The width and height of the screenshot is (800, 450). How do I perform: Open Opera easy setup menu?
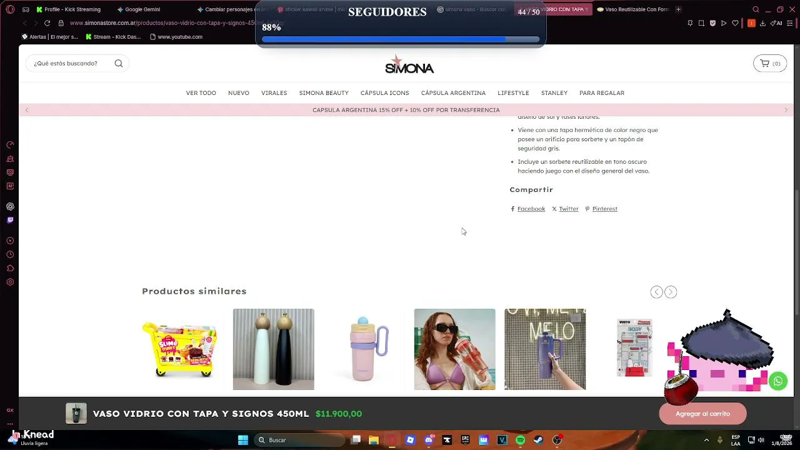[790, 23]
